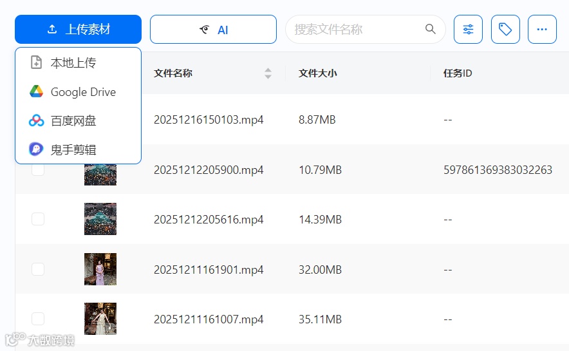Select file name 20251216150103.mp4

209,120
